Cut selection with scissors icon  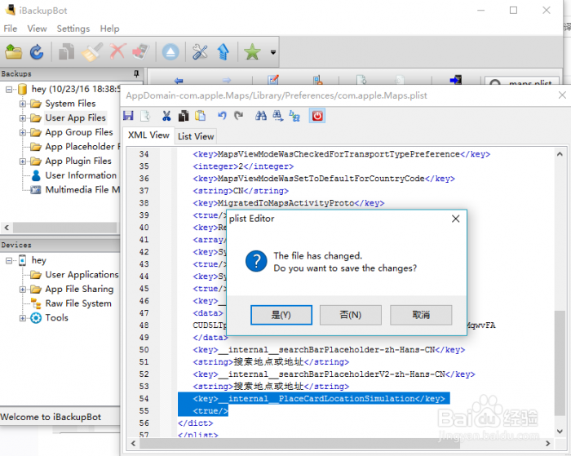click(x=166, y=116)
